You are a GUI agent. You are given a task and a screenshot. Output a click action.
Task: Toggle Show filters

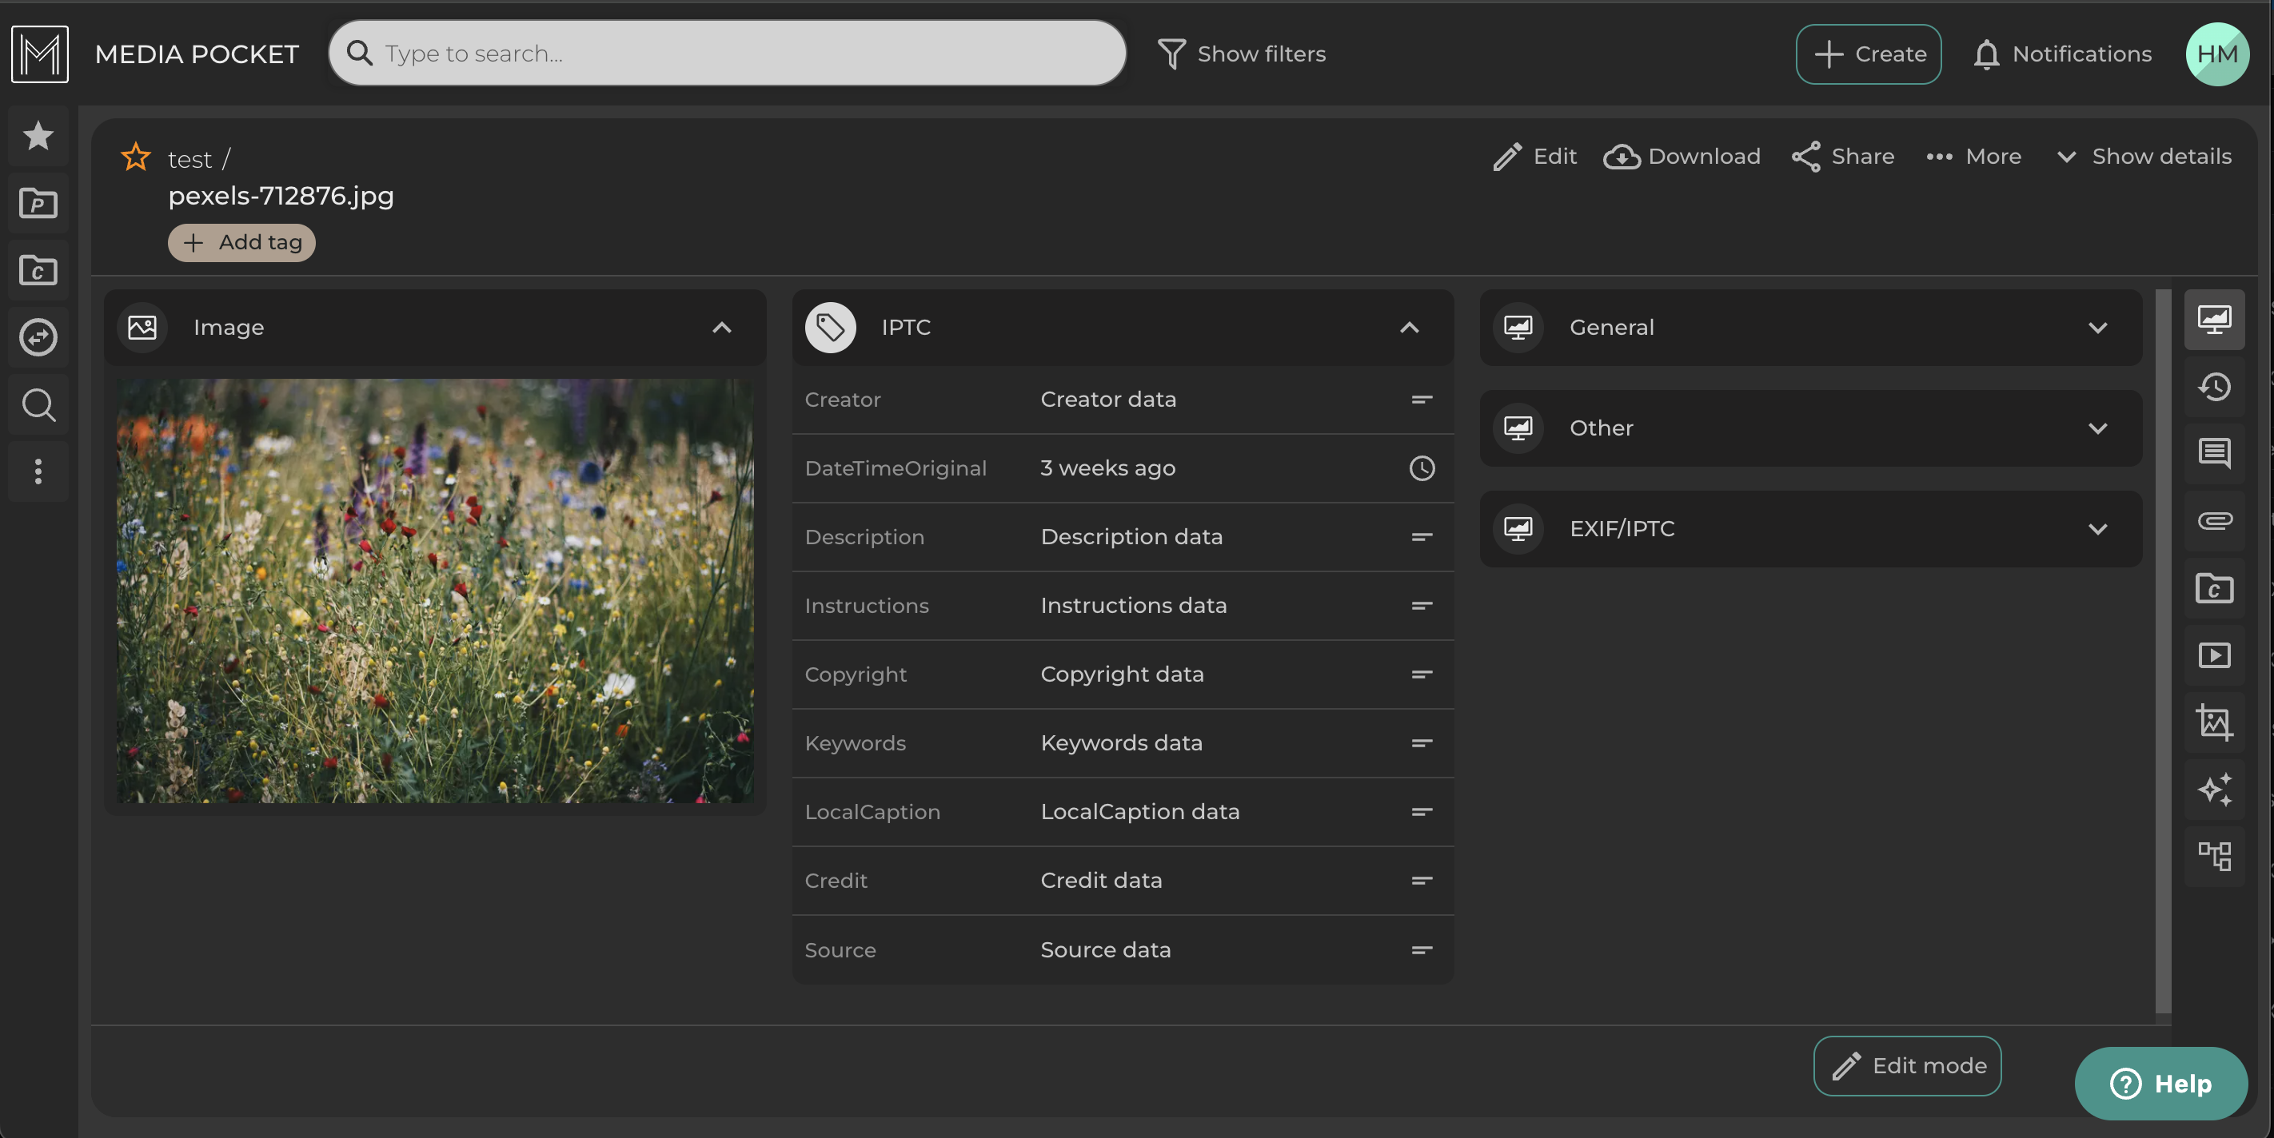click(1241, 54)
